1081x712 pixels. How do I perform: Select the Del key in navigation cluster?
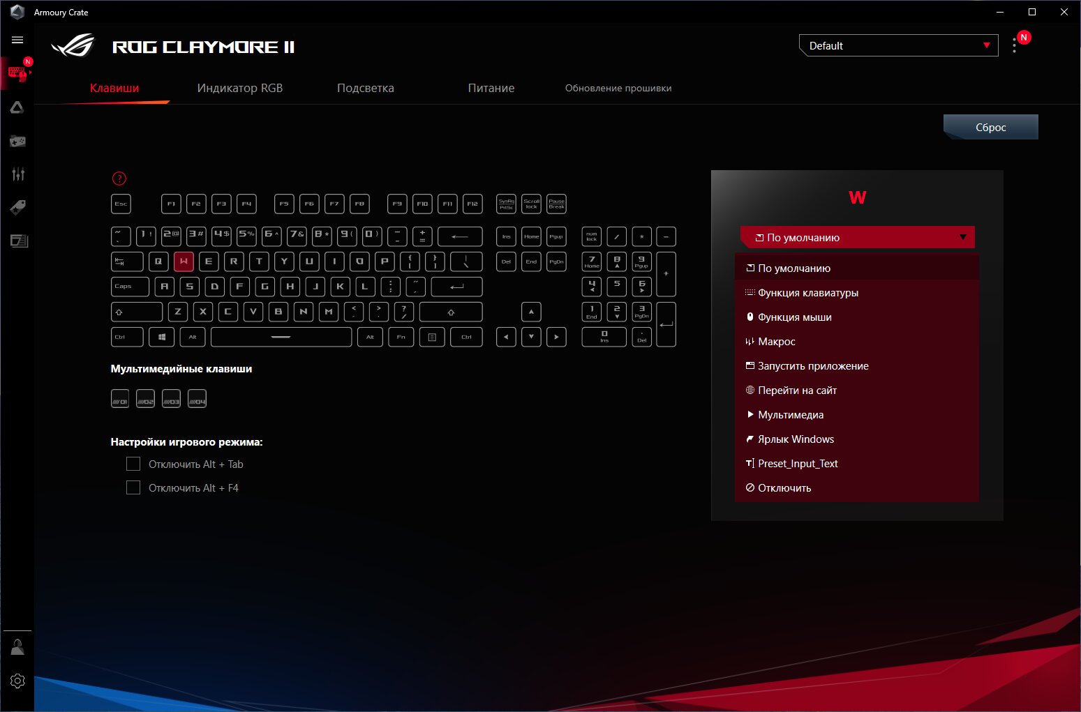click(x=506, y=262)
